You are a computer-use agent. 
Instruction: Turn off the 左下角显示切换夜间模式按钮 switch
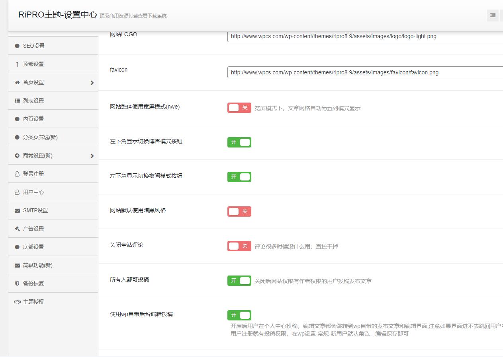coord(239,177)
